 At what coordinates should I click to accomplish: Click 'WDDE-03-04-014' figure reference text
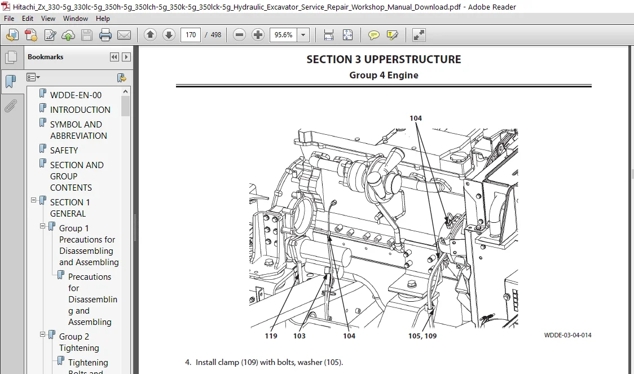point(567,335)
